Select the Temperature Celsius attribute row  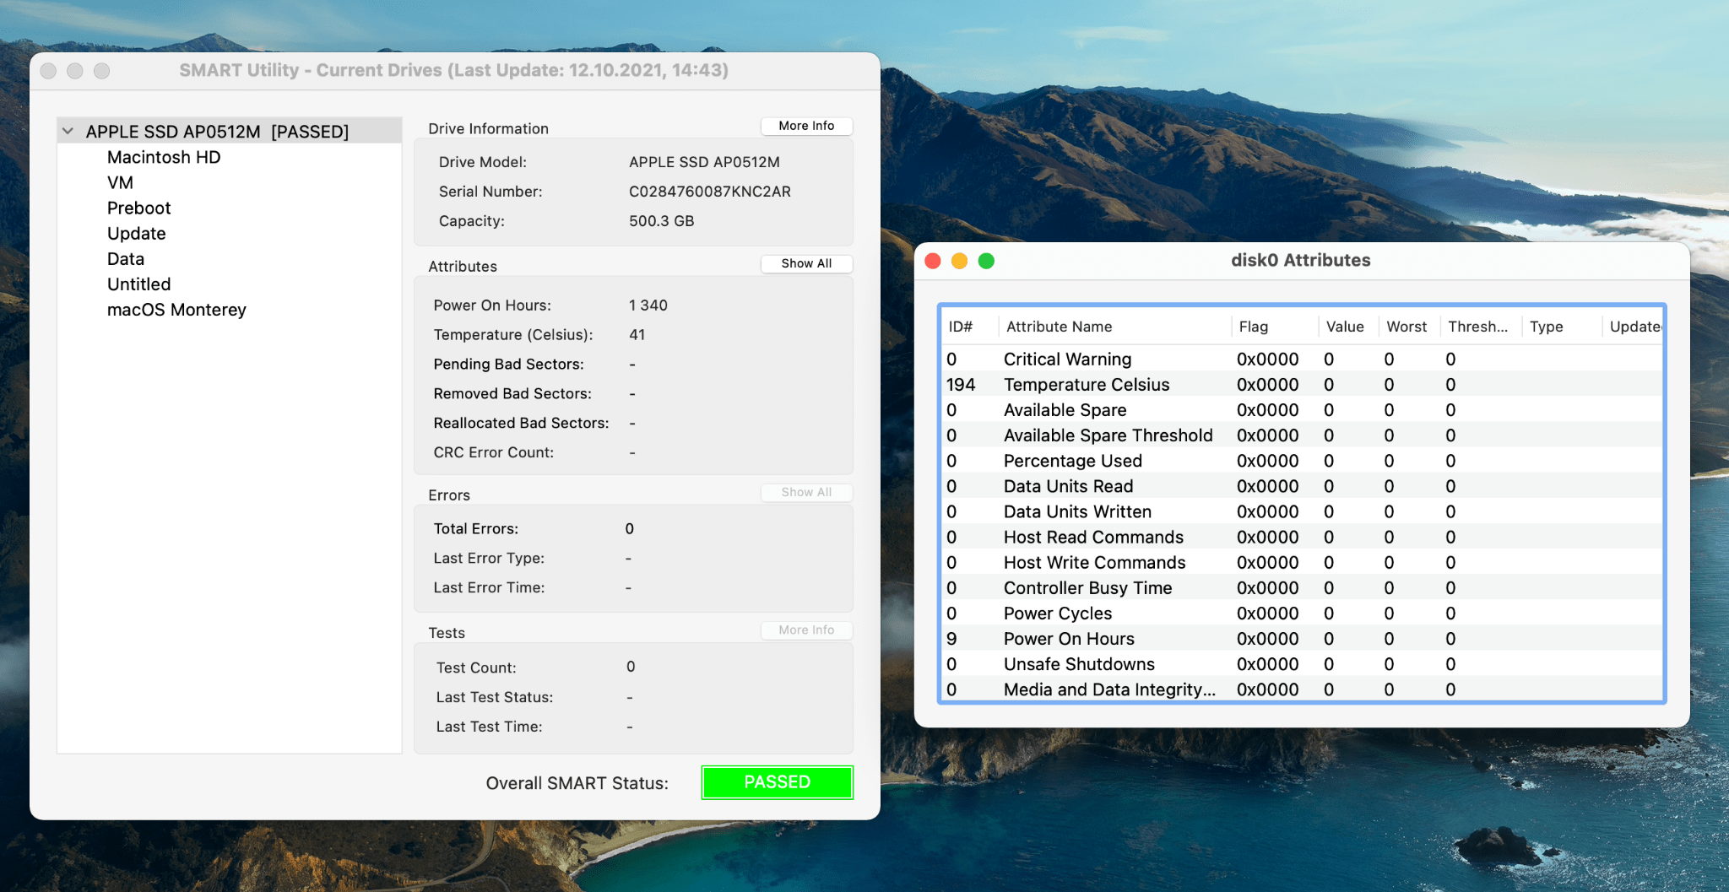click(1301, 384)
